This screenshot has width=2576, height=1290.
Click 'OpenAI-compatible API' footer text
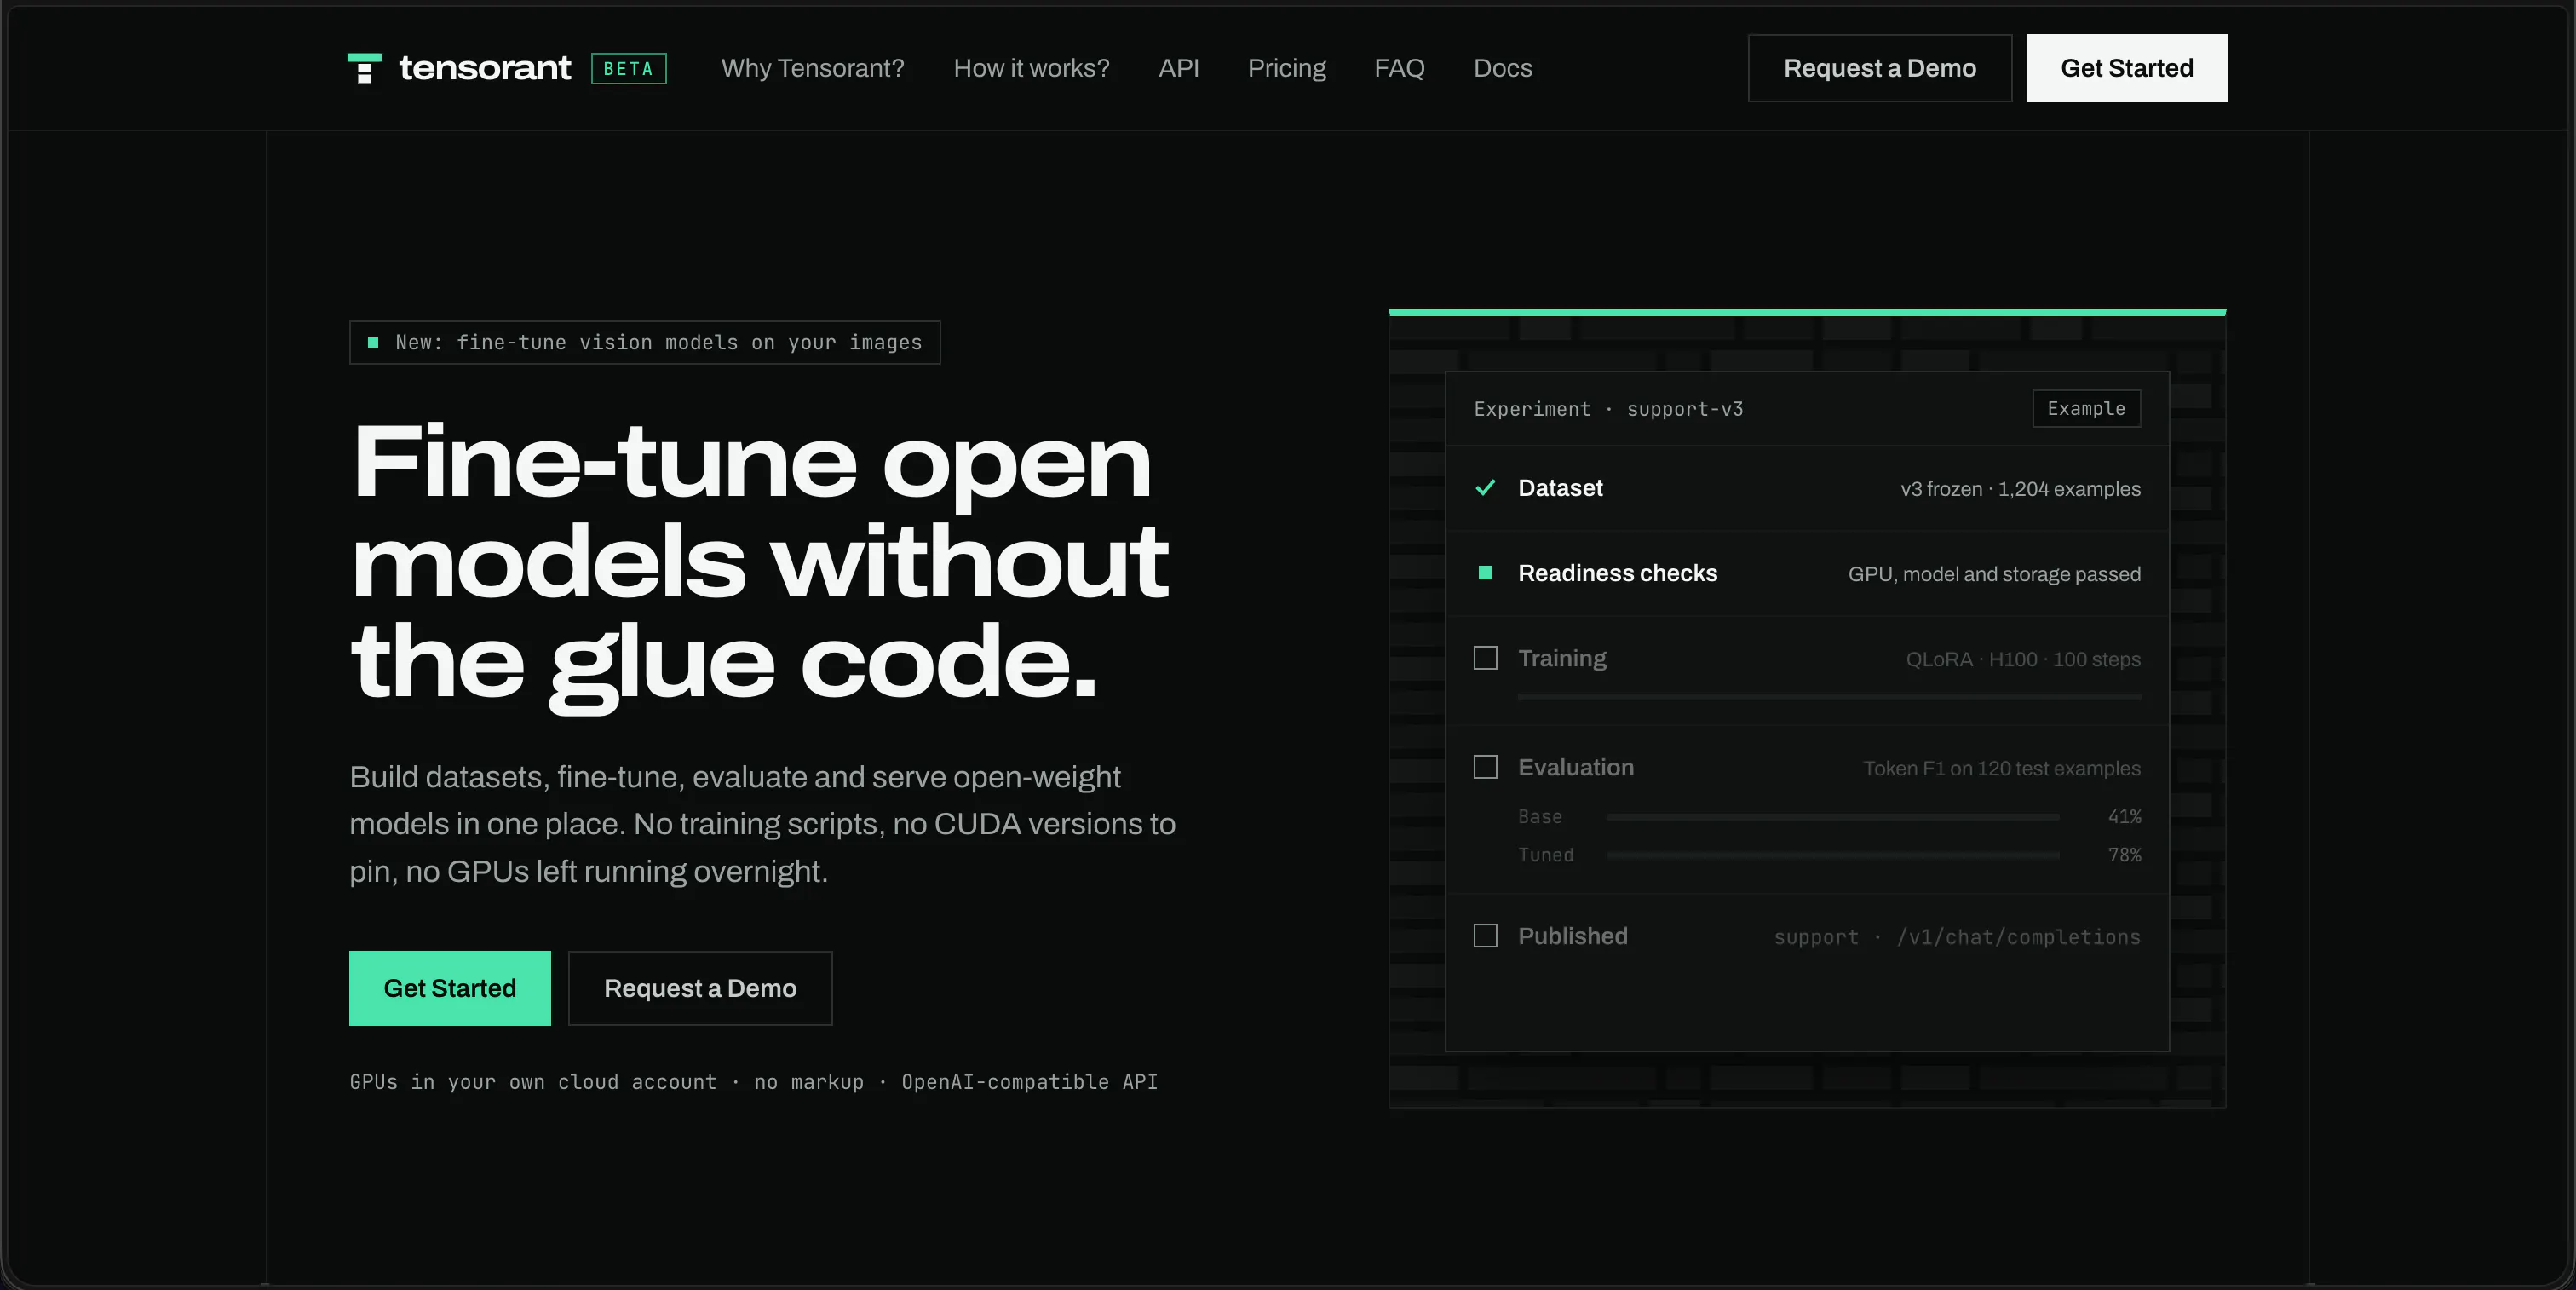(x=1029, y=1082)
